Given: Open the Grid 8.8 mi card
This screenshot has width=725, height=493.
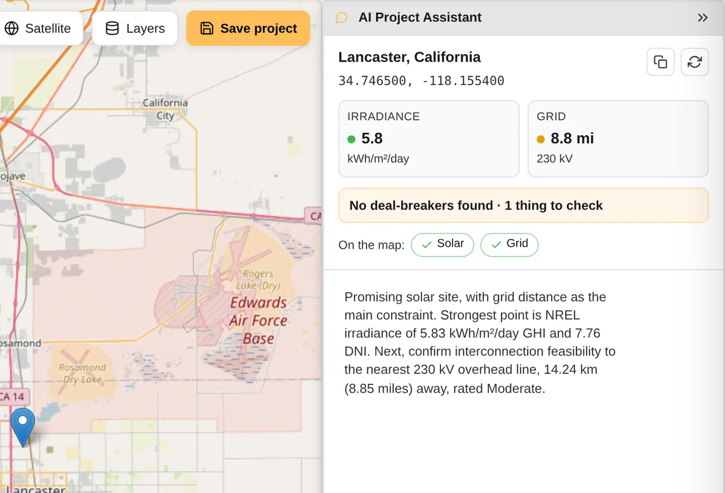Looking at the screenshot, I should (x=618, y=139).
